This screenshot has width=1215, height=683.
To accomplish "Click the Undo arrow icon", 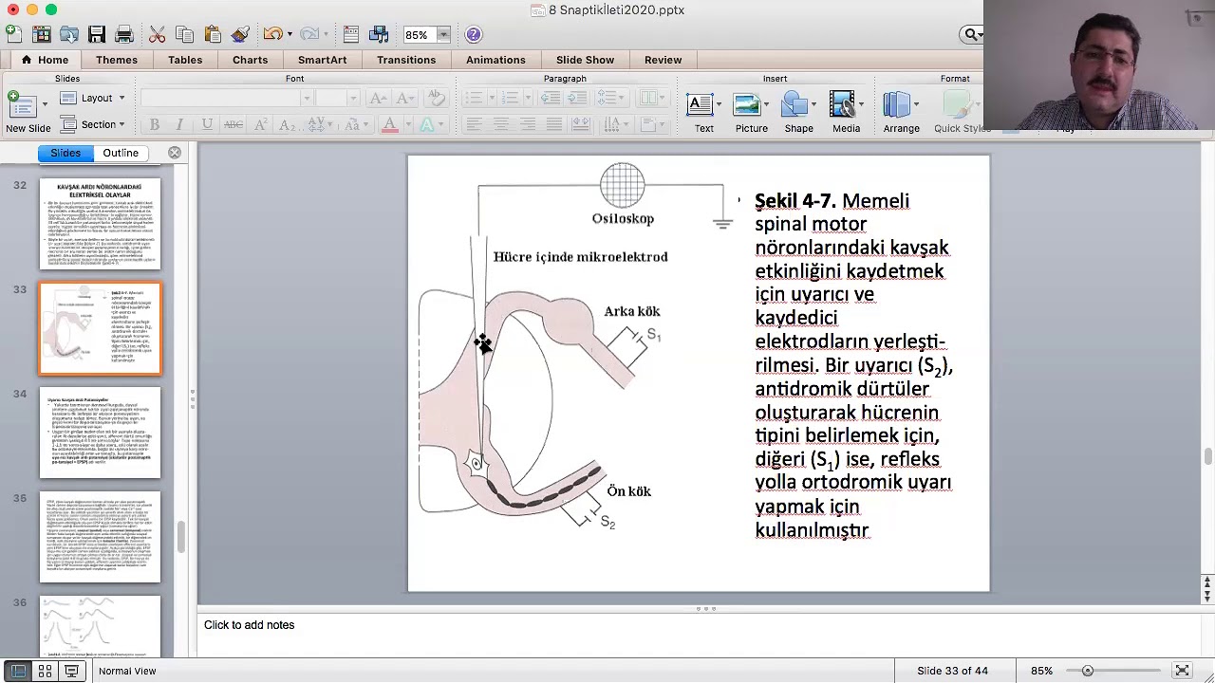I will (x=272, y=34).
